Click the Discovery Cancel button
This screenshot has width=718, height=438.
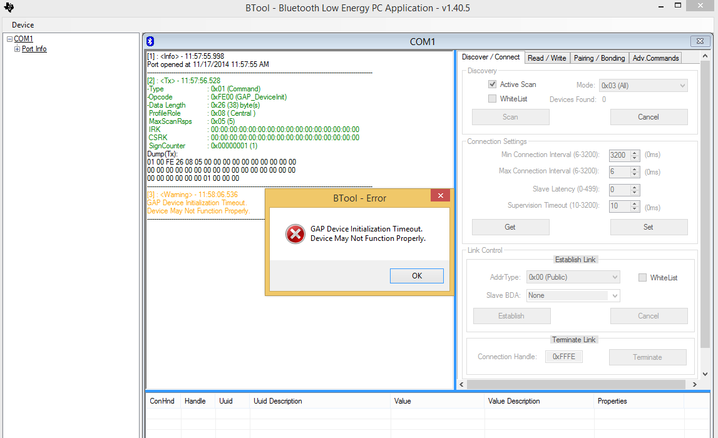click(649, 117)
